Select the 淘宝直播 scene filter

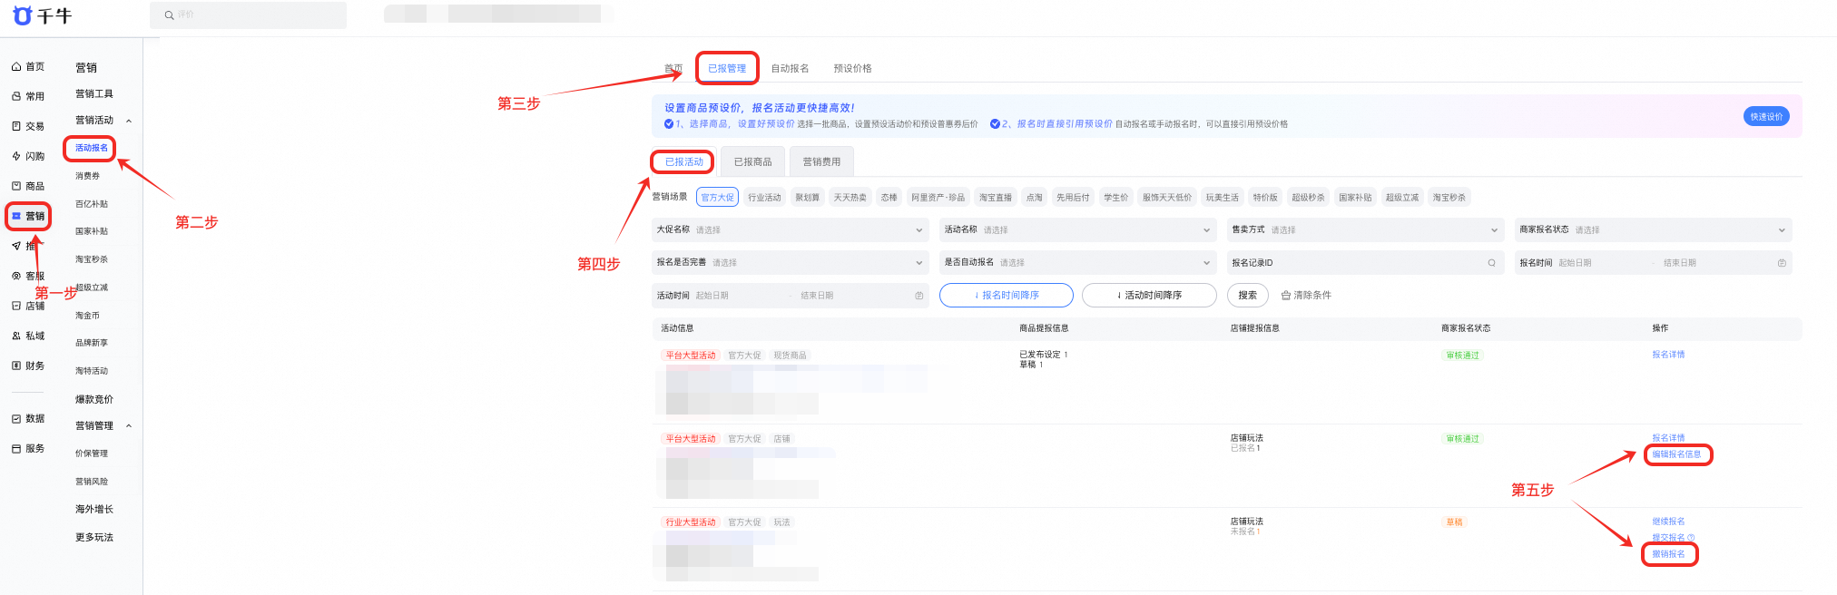click(x=996, y=198)
